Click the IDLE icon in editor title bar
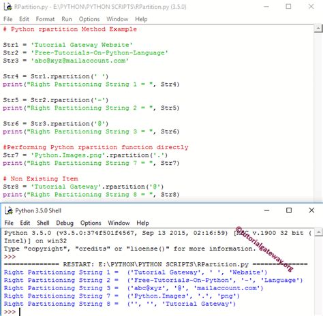 (7, 7)
